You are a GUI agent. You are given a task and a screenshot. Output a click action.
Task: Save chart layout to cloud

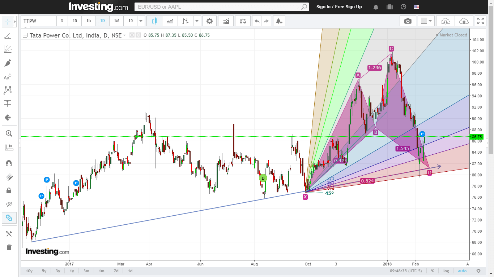pos(464,21)
